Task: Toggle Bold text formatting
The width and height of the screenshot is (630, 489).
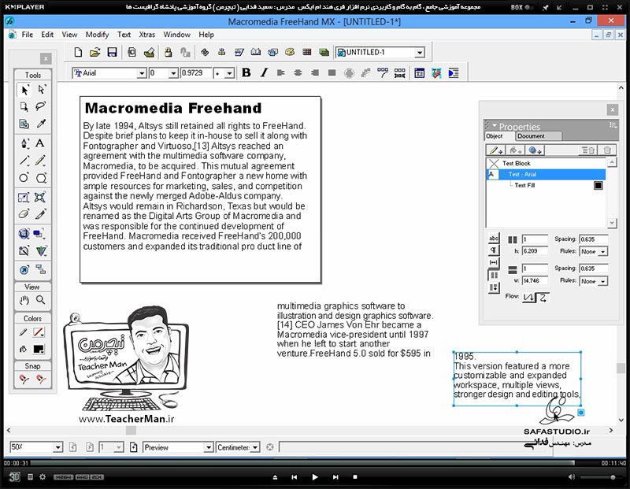Action: (246, 72)
